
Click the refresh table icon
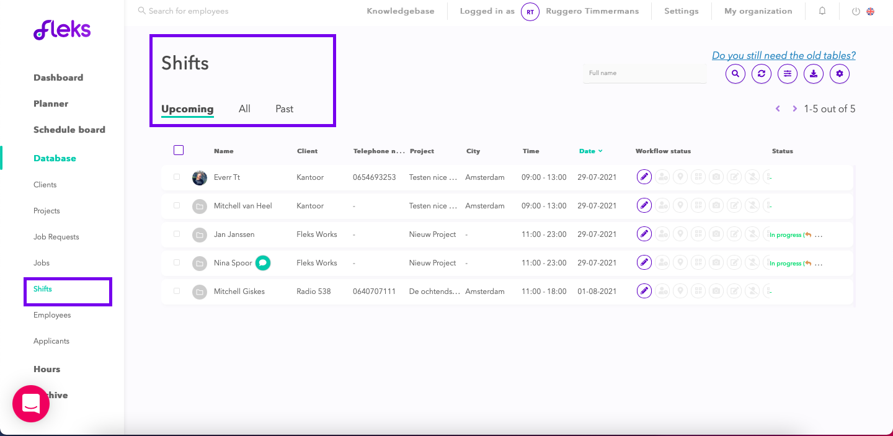coord(761,74)
